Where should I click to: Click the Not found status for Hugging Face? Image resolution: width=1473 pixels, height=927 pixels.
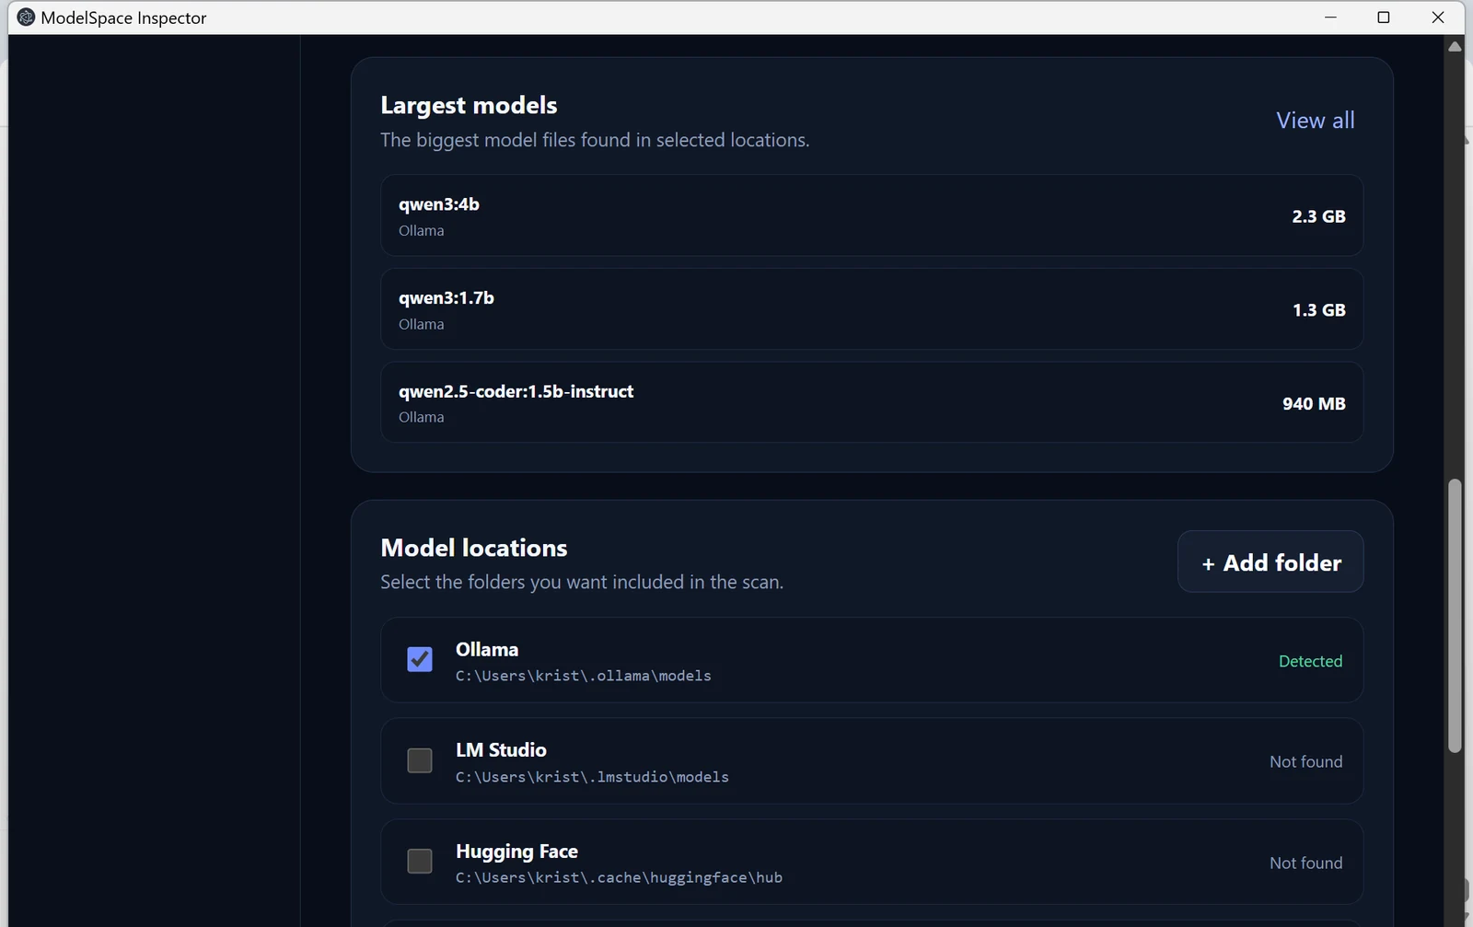[1305, 863]
